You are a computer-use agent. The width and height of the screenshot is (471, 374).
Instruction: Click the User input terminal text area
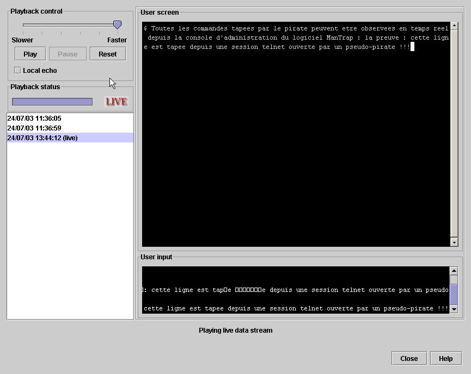point(296,290)
